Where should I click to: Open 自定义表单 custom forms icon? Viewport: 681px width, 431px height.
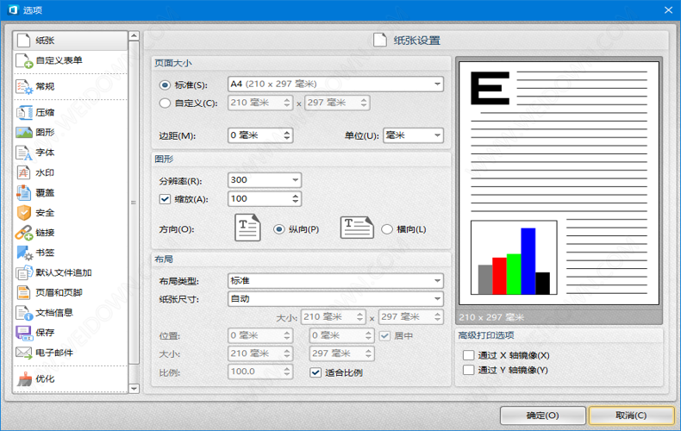[24, 61]
